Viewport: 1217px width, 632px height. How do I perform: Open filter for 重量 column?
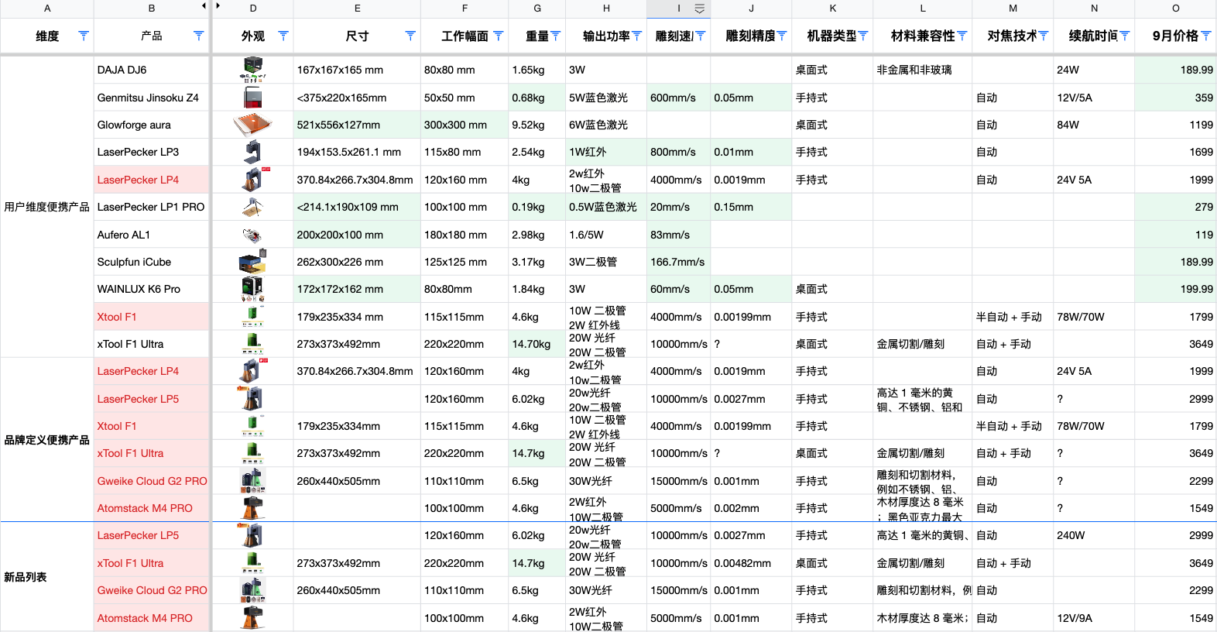[556, 36]
